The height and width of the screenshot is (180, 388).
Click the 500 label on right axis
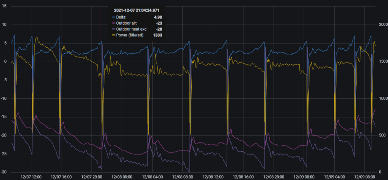[x=382, y=135]
